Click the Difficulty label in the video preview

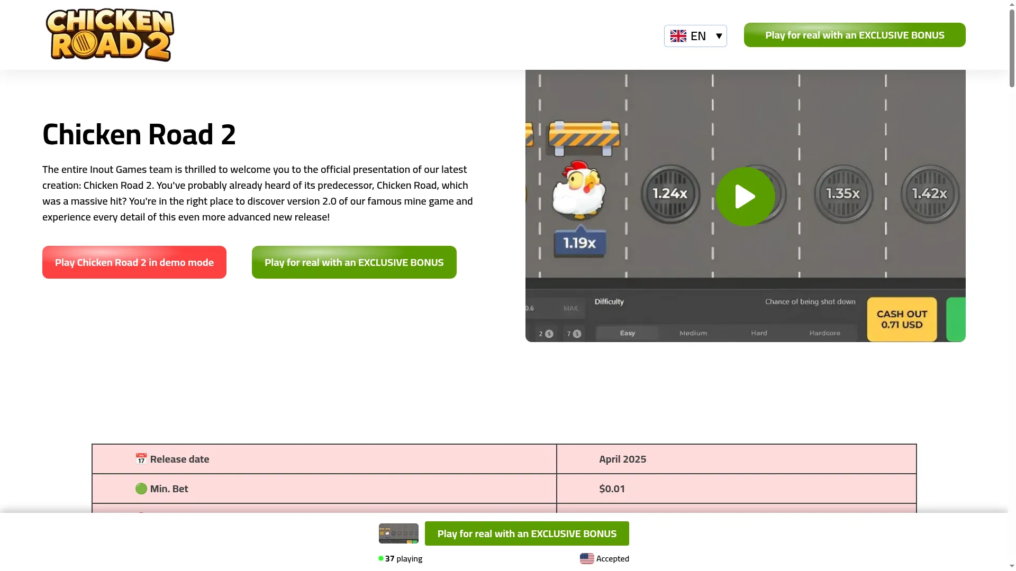click(609, 301)
